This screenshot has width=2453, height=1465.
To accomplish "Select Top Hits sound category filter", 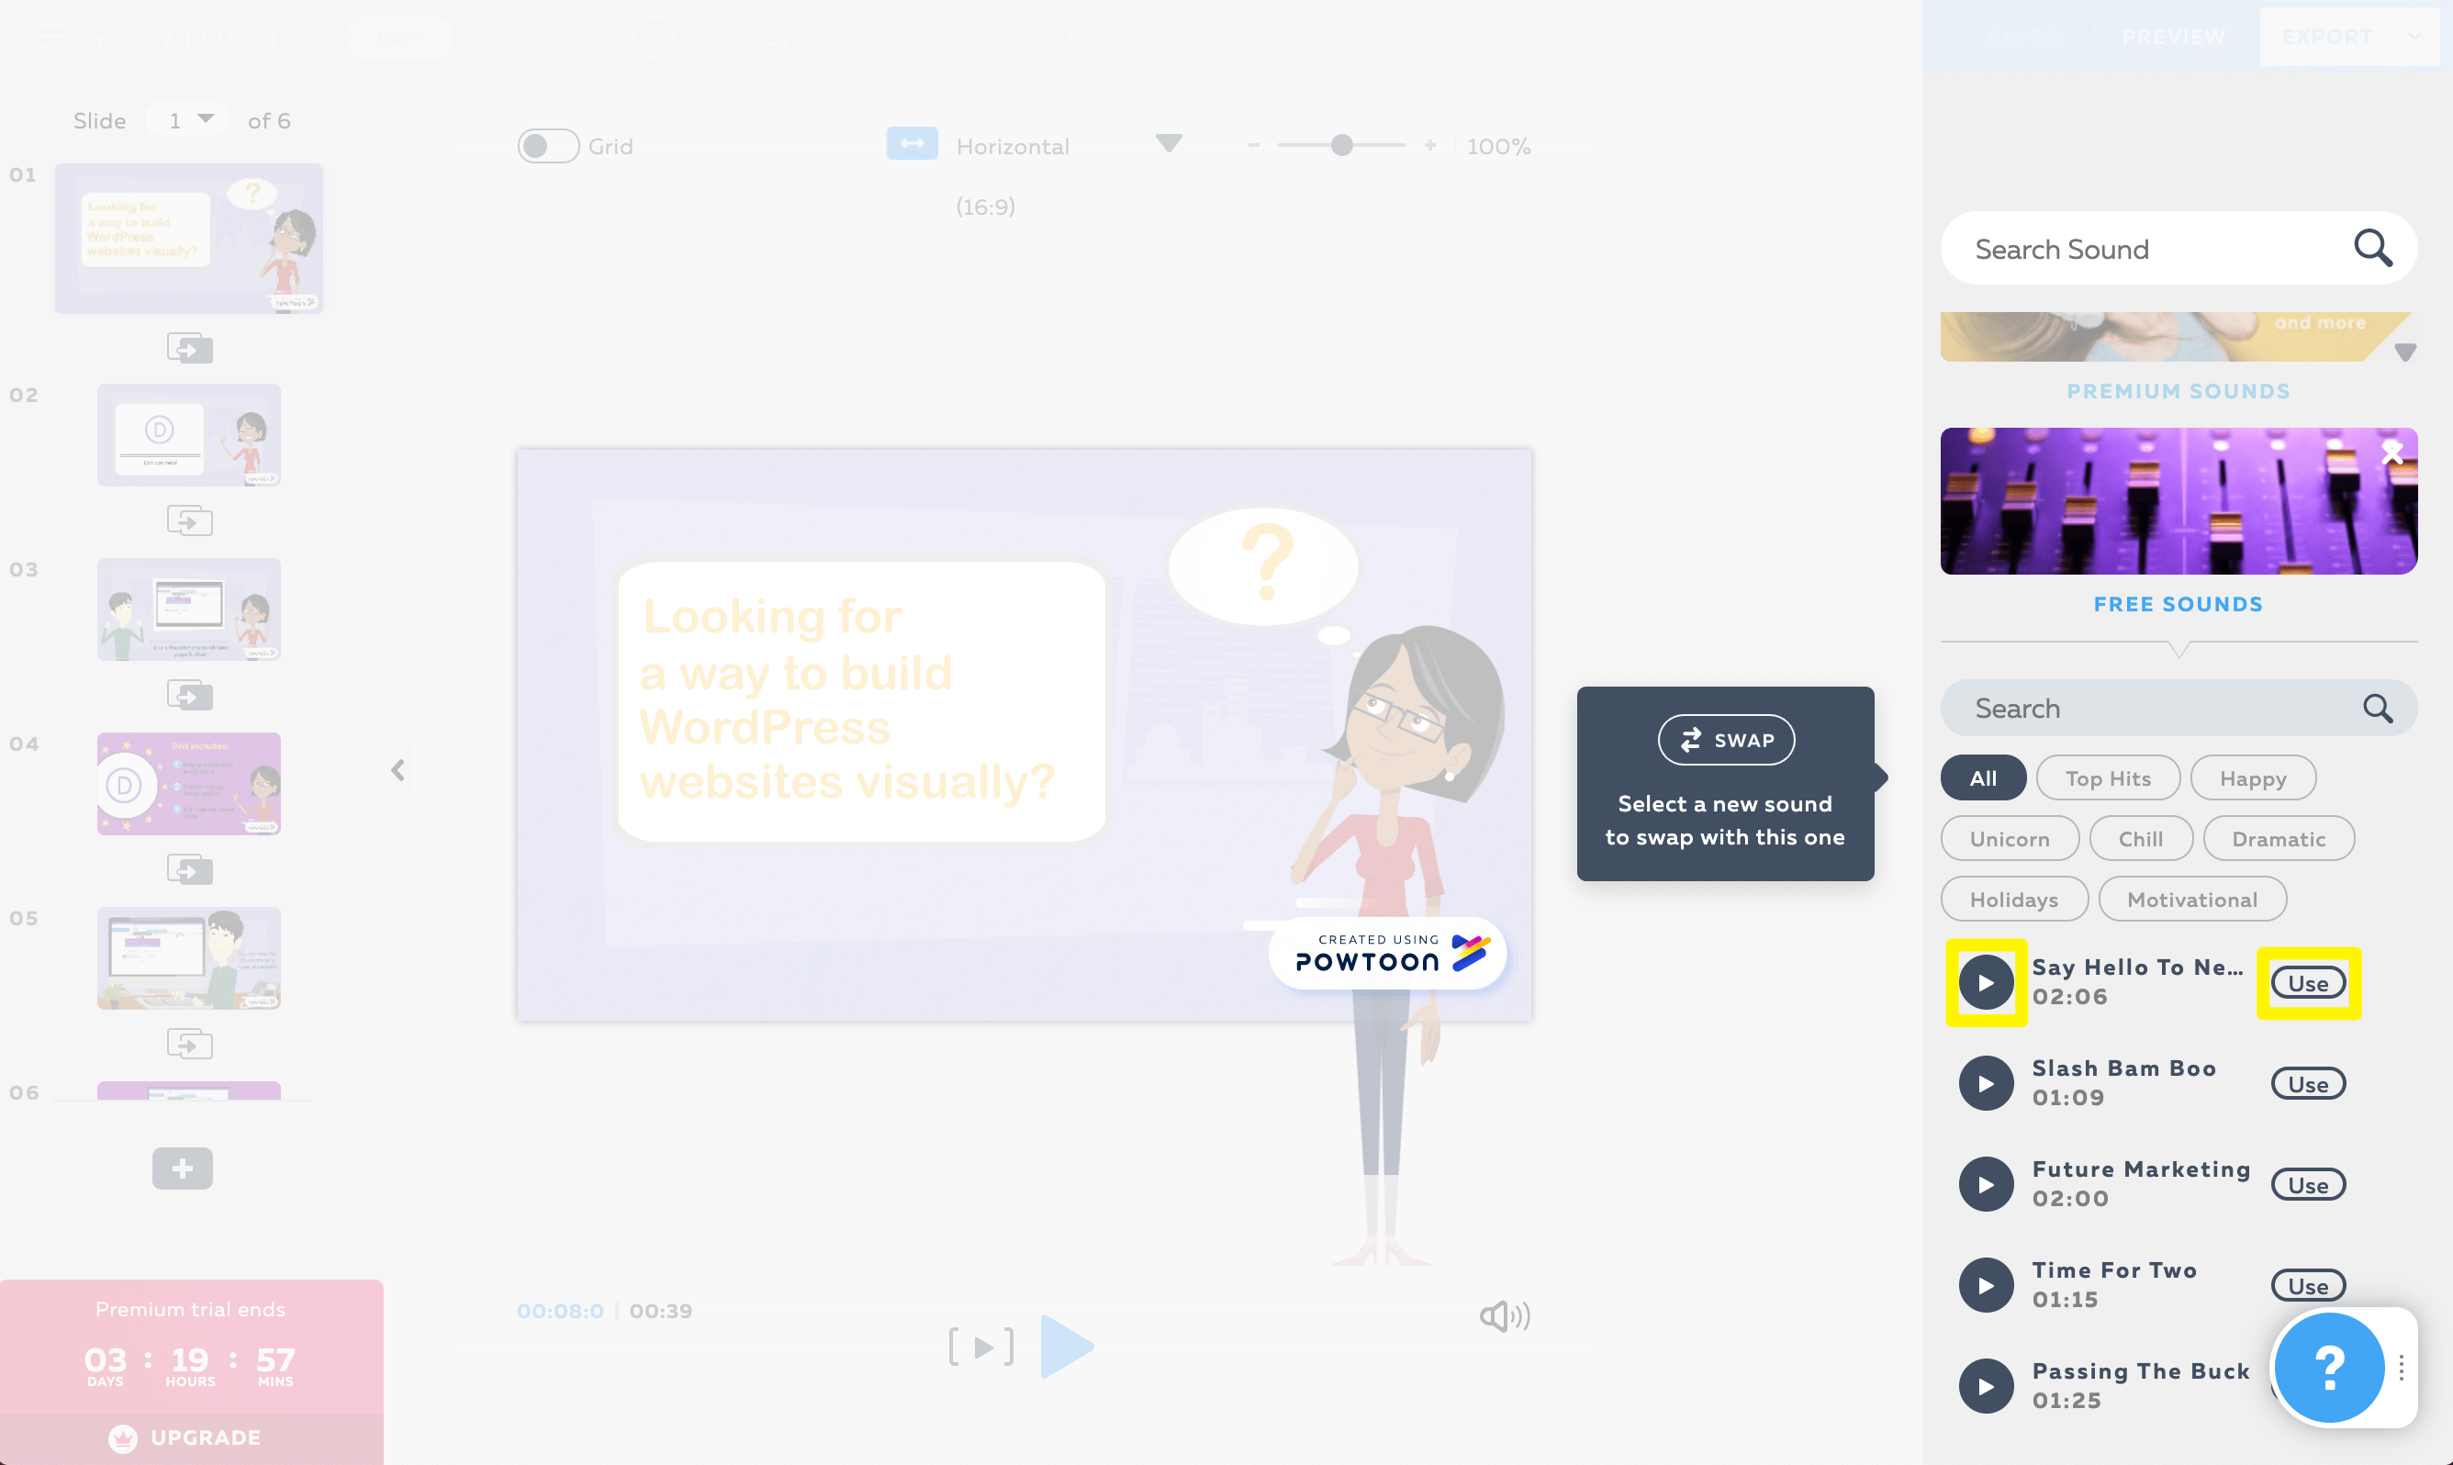I will click(x=2108, y=777).
